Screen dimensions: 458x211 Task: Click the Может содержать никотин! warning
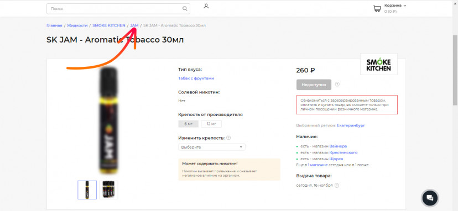click(x=229, y=170)
